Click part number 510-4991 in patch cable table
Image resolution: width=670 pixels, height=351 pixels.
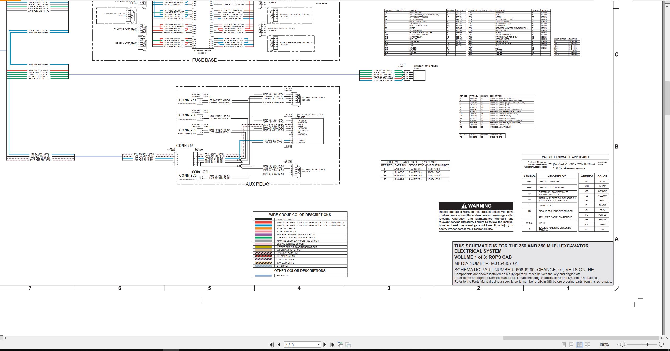pos(400,179)
